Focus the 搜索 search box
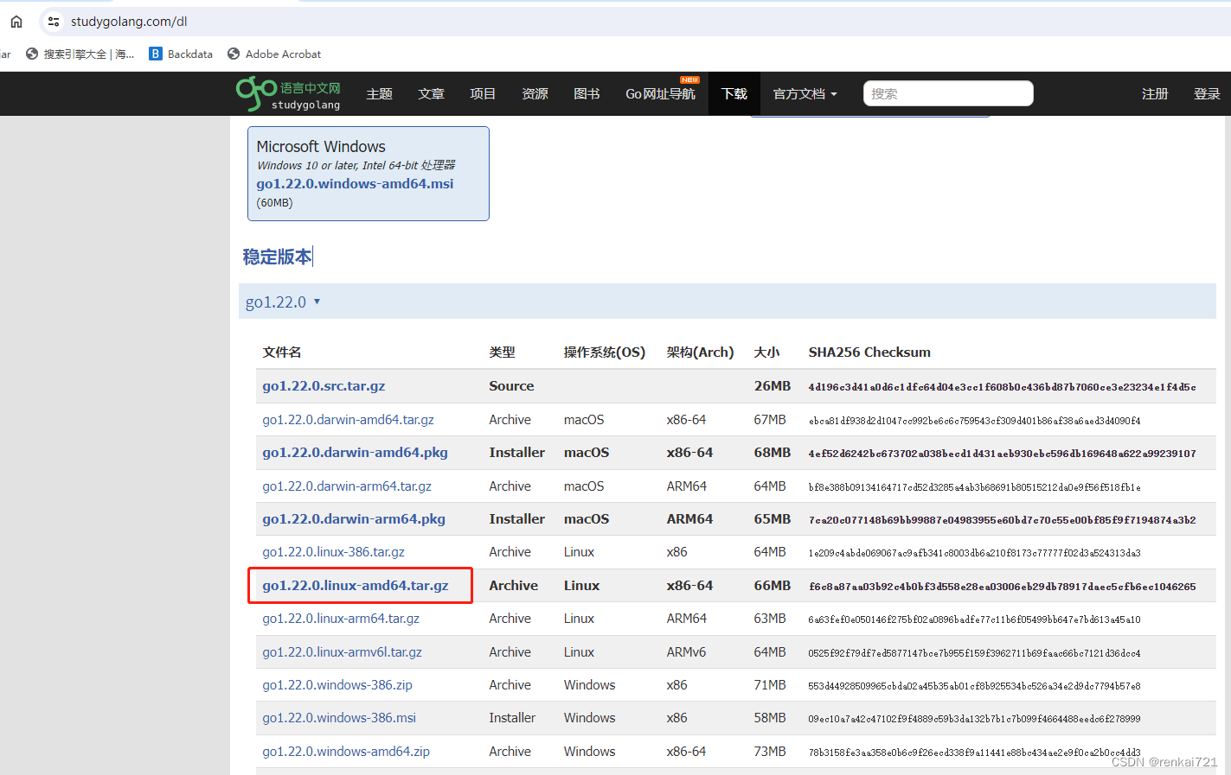1231x775 pixels. [948, 93]
